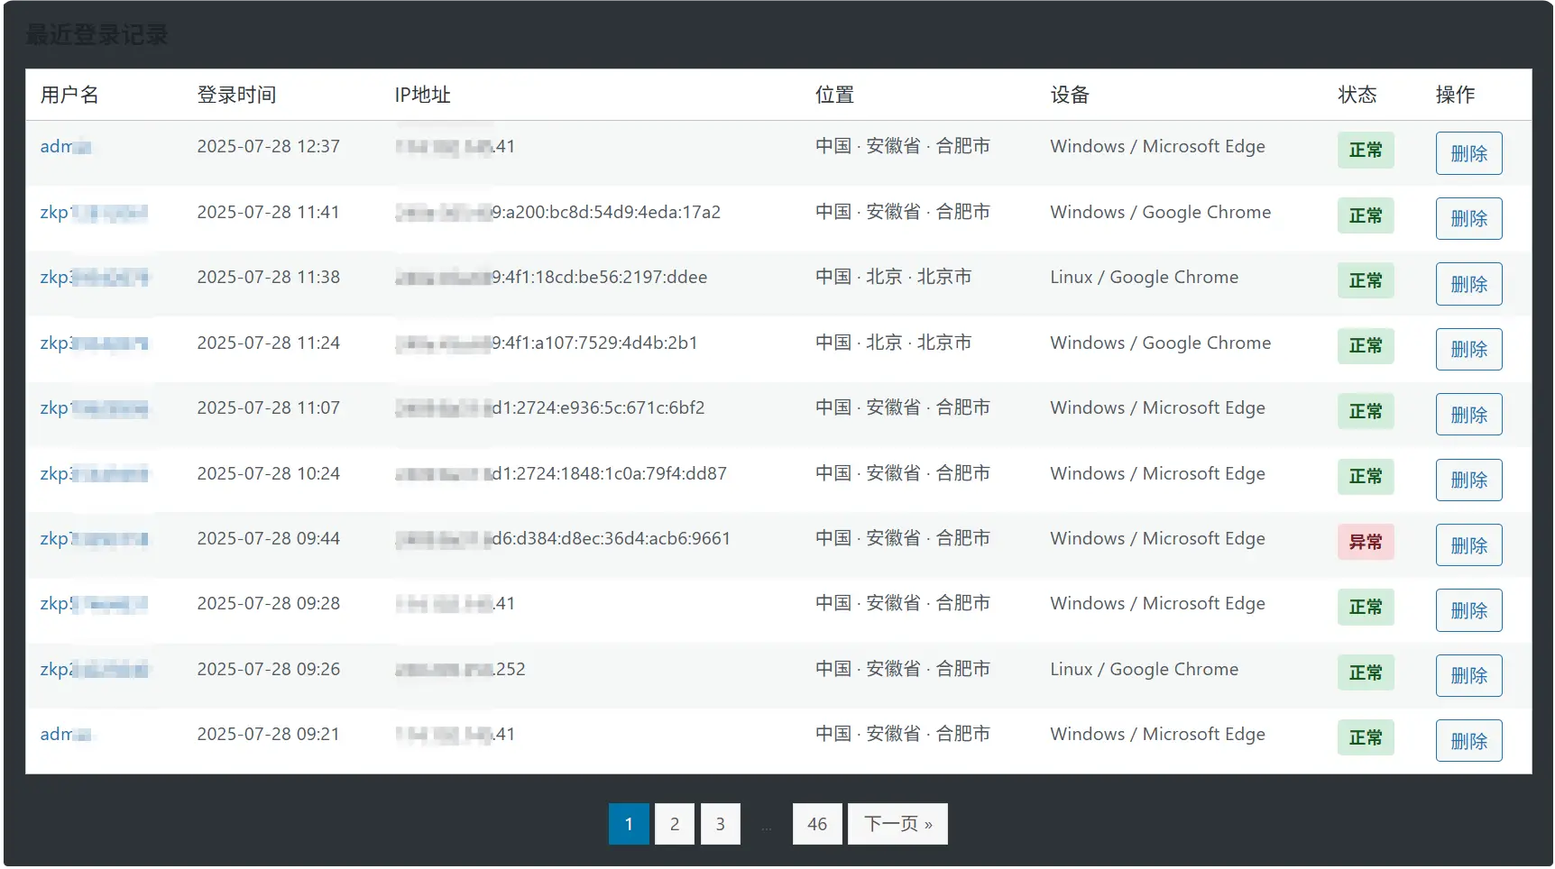Click device Windows / Google Chrome at 11:24
This screenshot has height=869, width=1555.
pos(1160,343)
